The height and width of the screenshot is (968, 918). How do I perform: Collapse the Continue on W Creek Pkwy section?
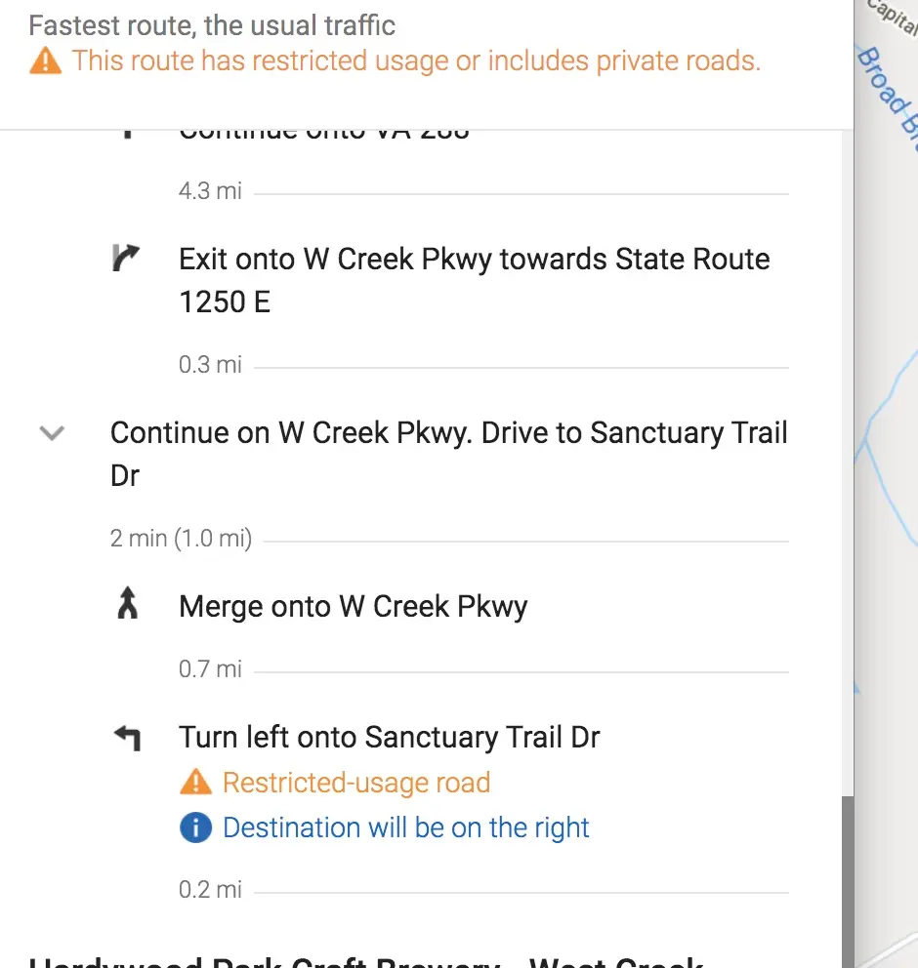52,432
